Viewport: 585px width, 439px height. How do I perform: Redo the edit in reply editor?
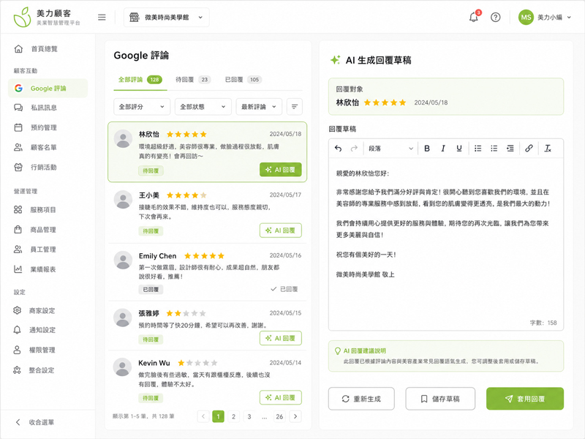354,149
